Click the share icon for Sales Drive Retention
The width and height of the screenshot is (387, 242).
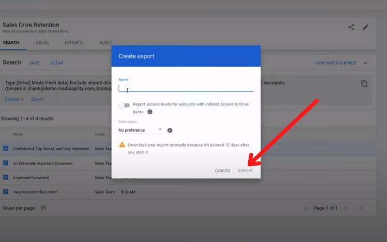pyautogui.click(x=351, y=27)
